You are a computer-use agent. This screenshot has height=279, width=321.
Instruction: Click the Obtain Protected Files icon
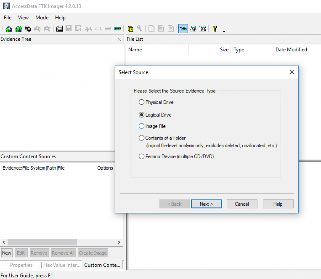(x=130, y=29)
